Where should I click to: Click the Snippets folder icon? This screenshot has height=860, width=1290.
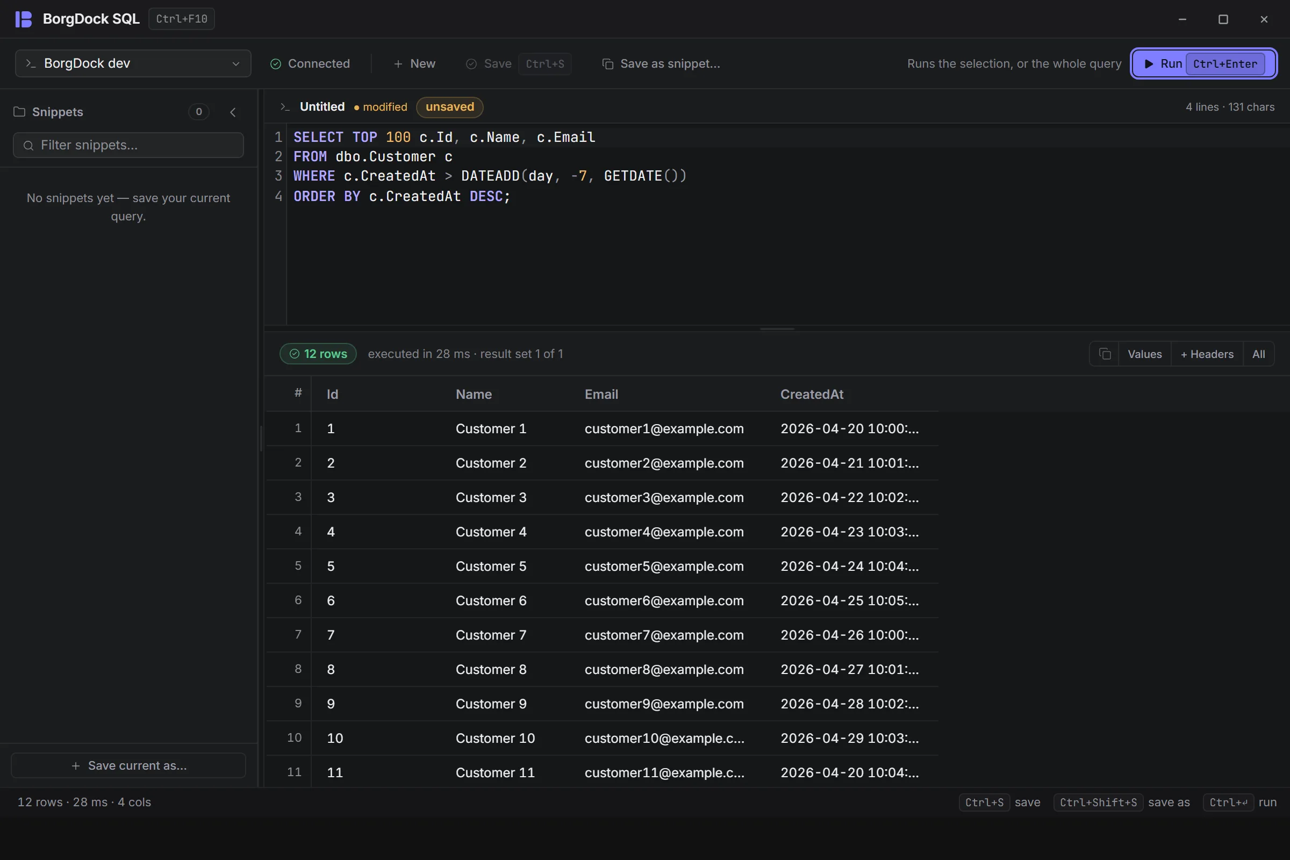[20, 112]
